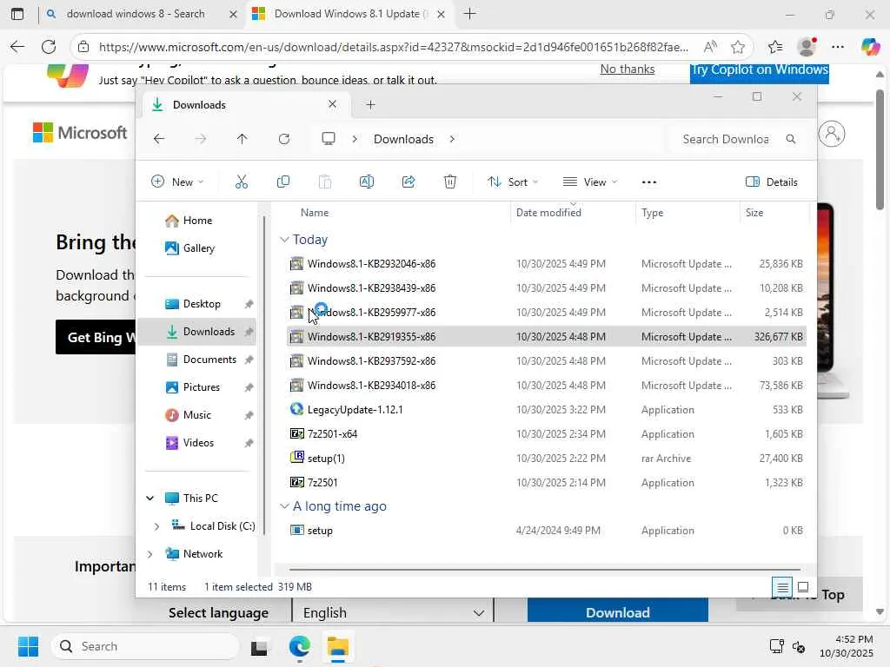Open File Explorer from the taskbar
Screen dimensions: 890x667
338,646
